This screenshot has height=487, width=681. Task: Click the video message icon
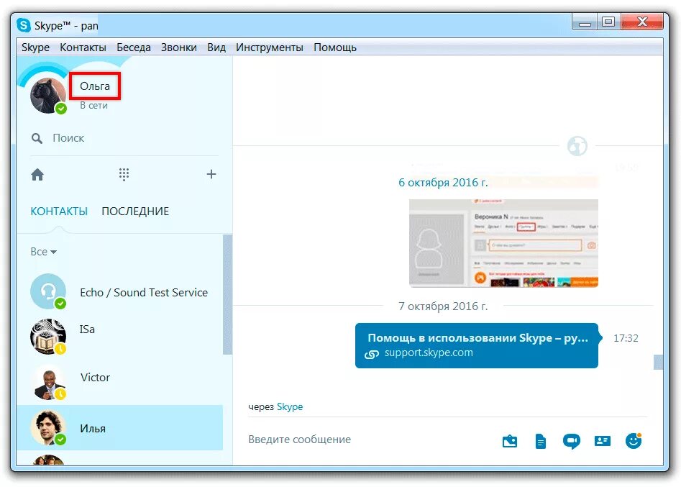point(571,442)
